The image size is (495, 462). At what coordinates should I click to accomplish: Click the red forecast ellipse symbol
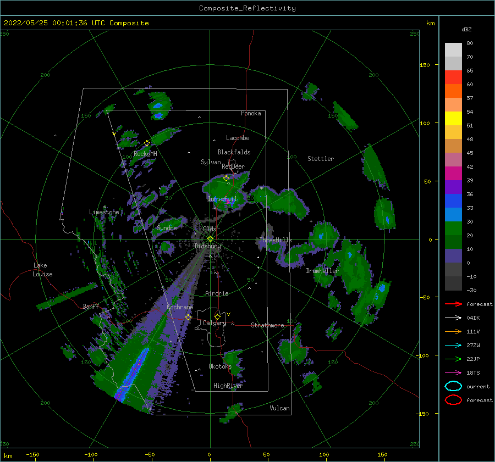click(x=453, y=400)
